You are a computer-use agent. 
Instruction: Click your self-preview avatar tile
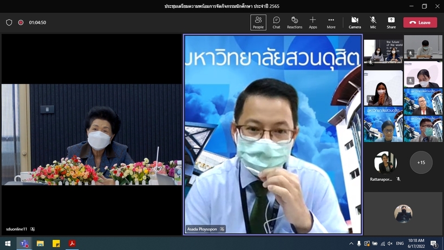coord(403,214)
